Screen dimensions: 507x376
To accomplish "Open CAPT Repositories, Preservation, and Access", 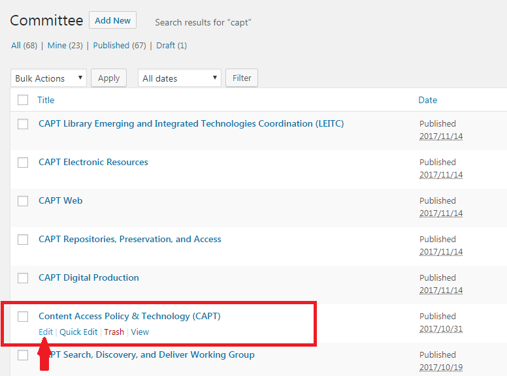I will tap(129, 239).
